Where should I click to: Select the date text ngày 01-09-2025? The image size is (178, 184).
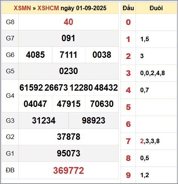click(x=84, y=8)
